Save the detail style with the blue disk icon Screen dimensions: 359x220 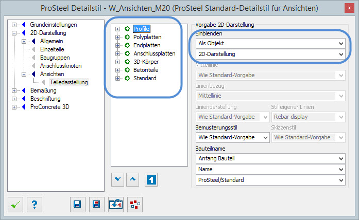click(78, 205)
